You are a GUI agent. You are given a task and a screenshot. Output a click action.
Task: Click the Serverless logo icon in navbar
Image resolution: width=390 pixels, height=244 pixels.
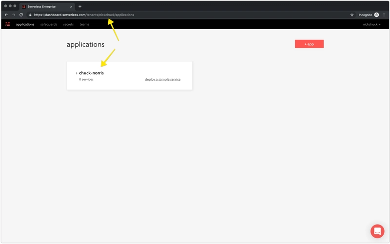pyautogui.click(x=8, y=24)
